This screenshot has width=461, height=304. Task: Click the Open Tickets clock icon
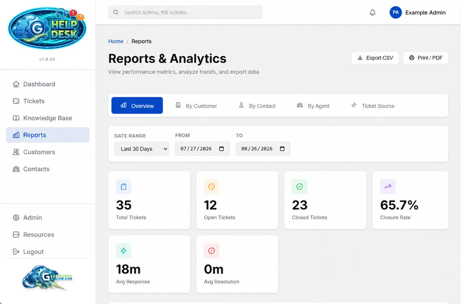coord(211,187)
